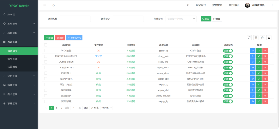The height and width of the screenshot is (129, 279).
Task: Edit the 云端免输入 row with pencil icon
Action: pyautogui.click(x=259, y=73)
